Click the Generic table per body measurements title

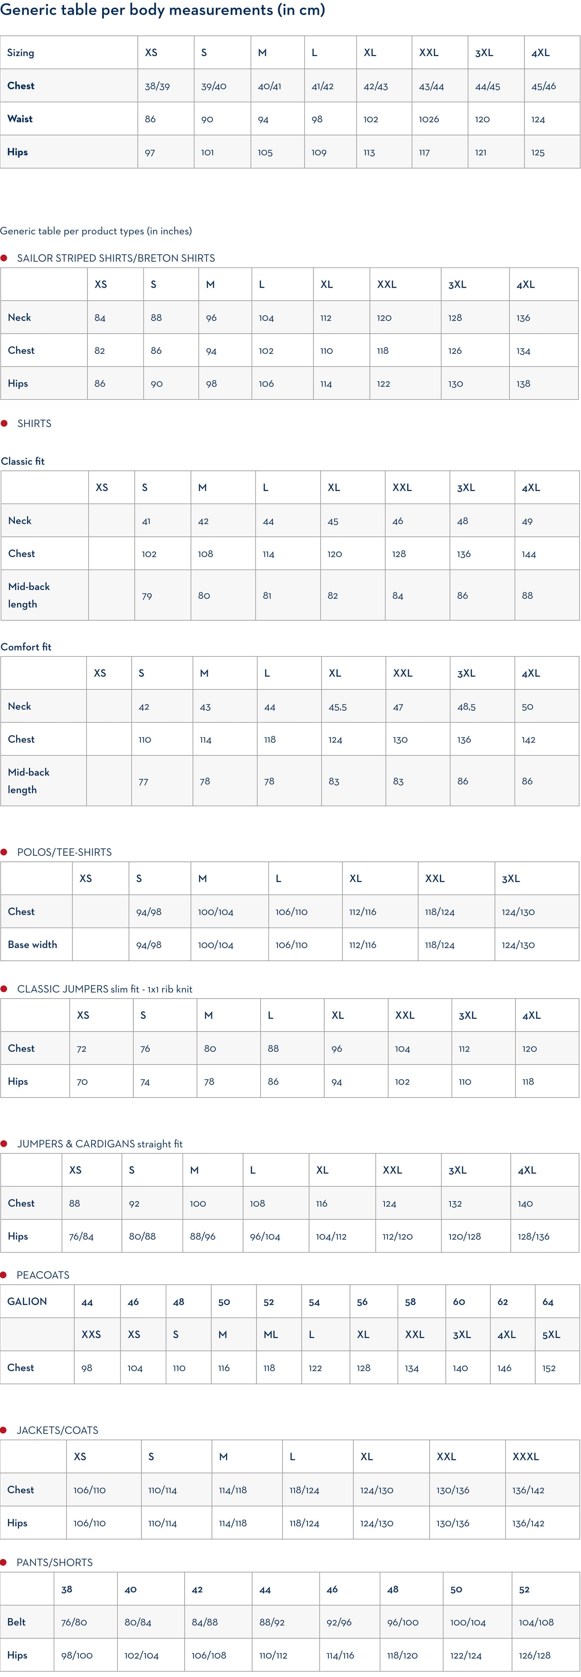pyautogui.click(x=163, y=10)
